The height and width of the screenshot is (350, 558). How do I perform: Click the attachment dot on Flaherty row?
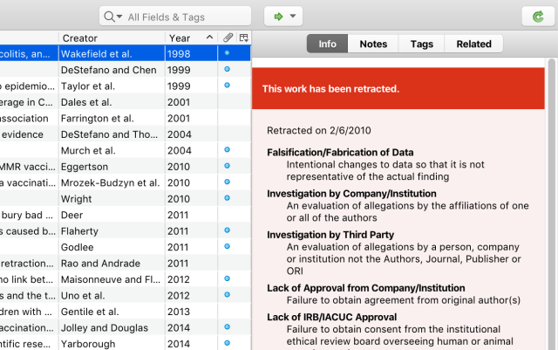pos(228,230)
